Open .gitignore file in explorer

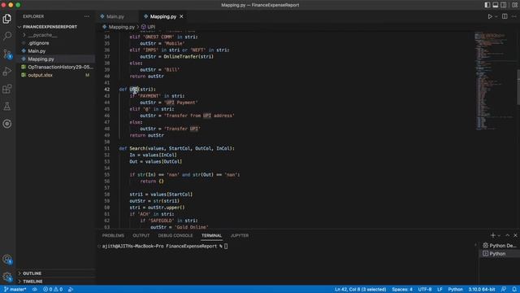[38, 43]
